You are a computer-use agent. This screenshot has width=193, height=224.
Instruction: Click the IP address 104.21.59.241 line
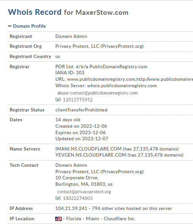(114, 208)
